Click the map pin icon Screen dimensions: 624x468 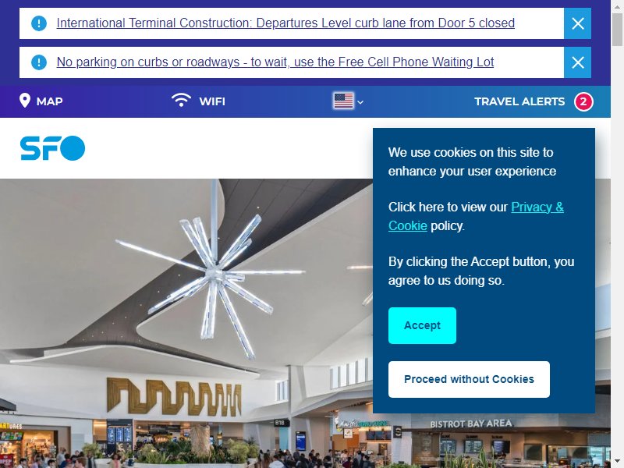25,101
